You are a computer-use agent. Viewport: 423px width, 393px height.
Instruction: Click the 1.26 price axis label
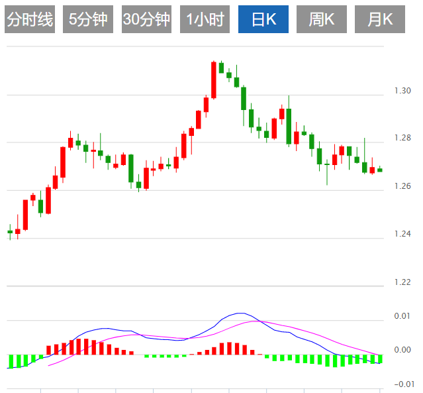click(402, 186)
